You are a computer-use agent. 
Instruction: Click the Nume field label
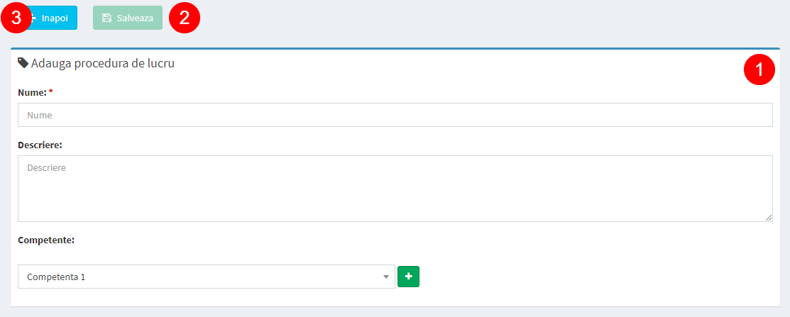(x=32, y=93)
